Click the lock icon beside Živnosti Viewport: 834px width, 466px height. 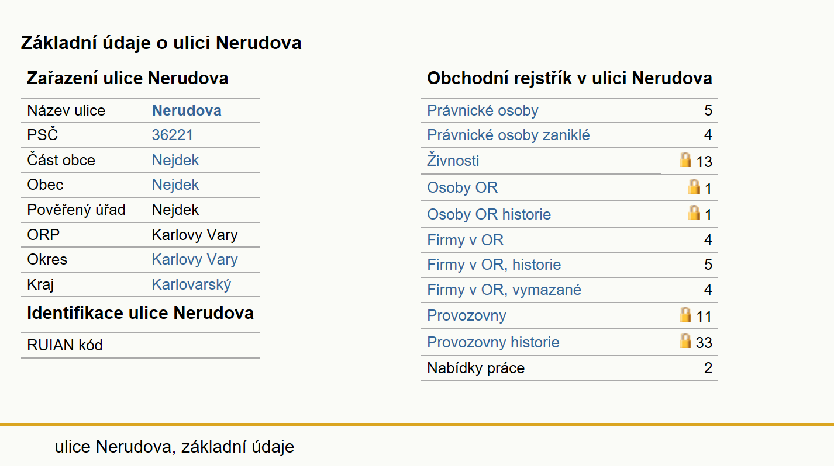(685, 160)
